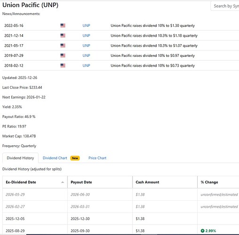This screenshot has height=235, width=239.
Task: Click the 'PE Ratio: 19.97' text
Action: click(x=14, y=126)
